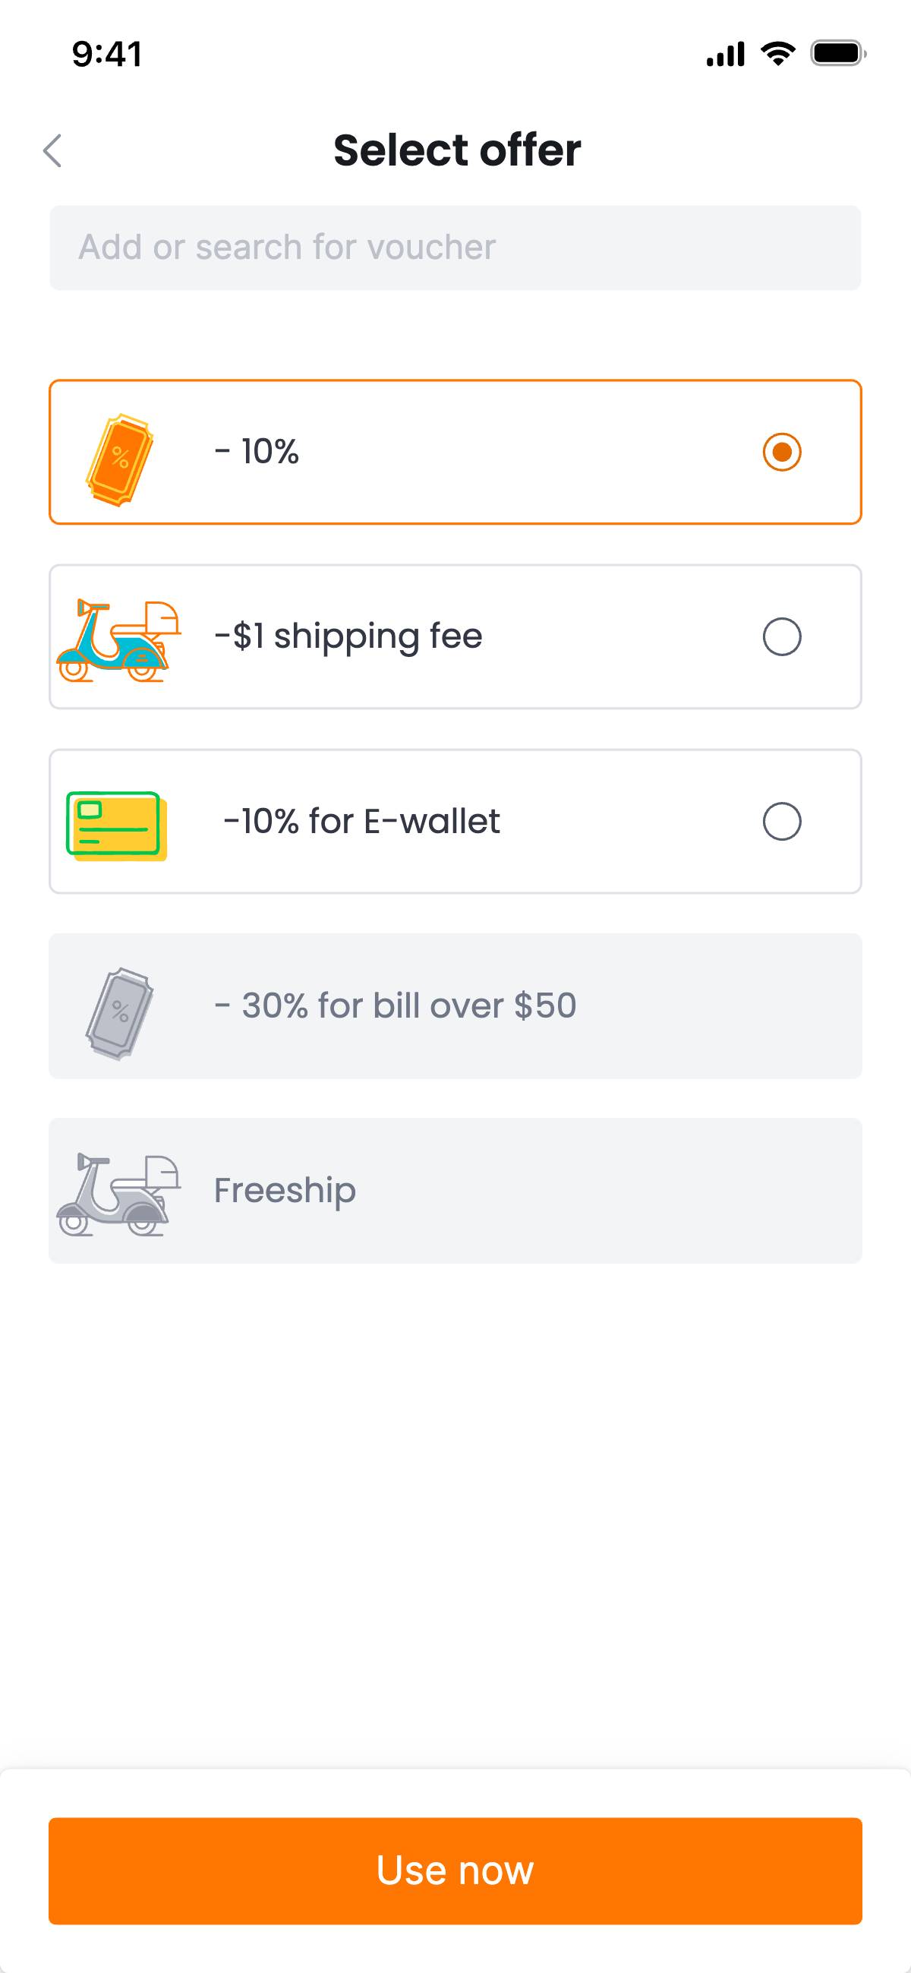Click the gray disabled voucher ticket icon

pos(119,1013)
